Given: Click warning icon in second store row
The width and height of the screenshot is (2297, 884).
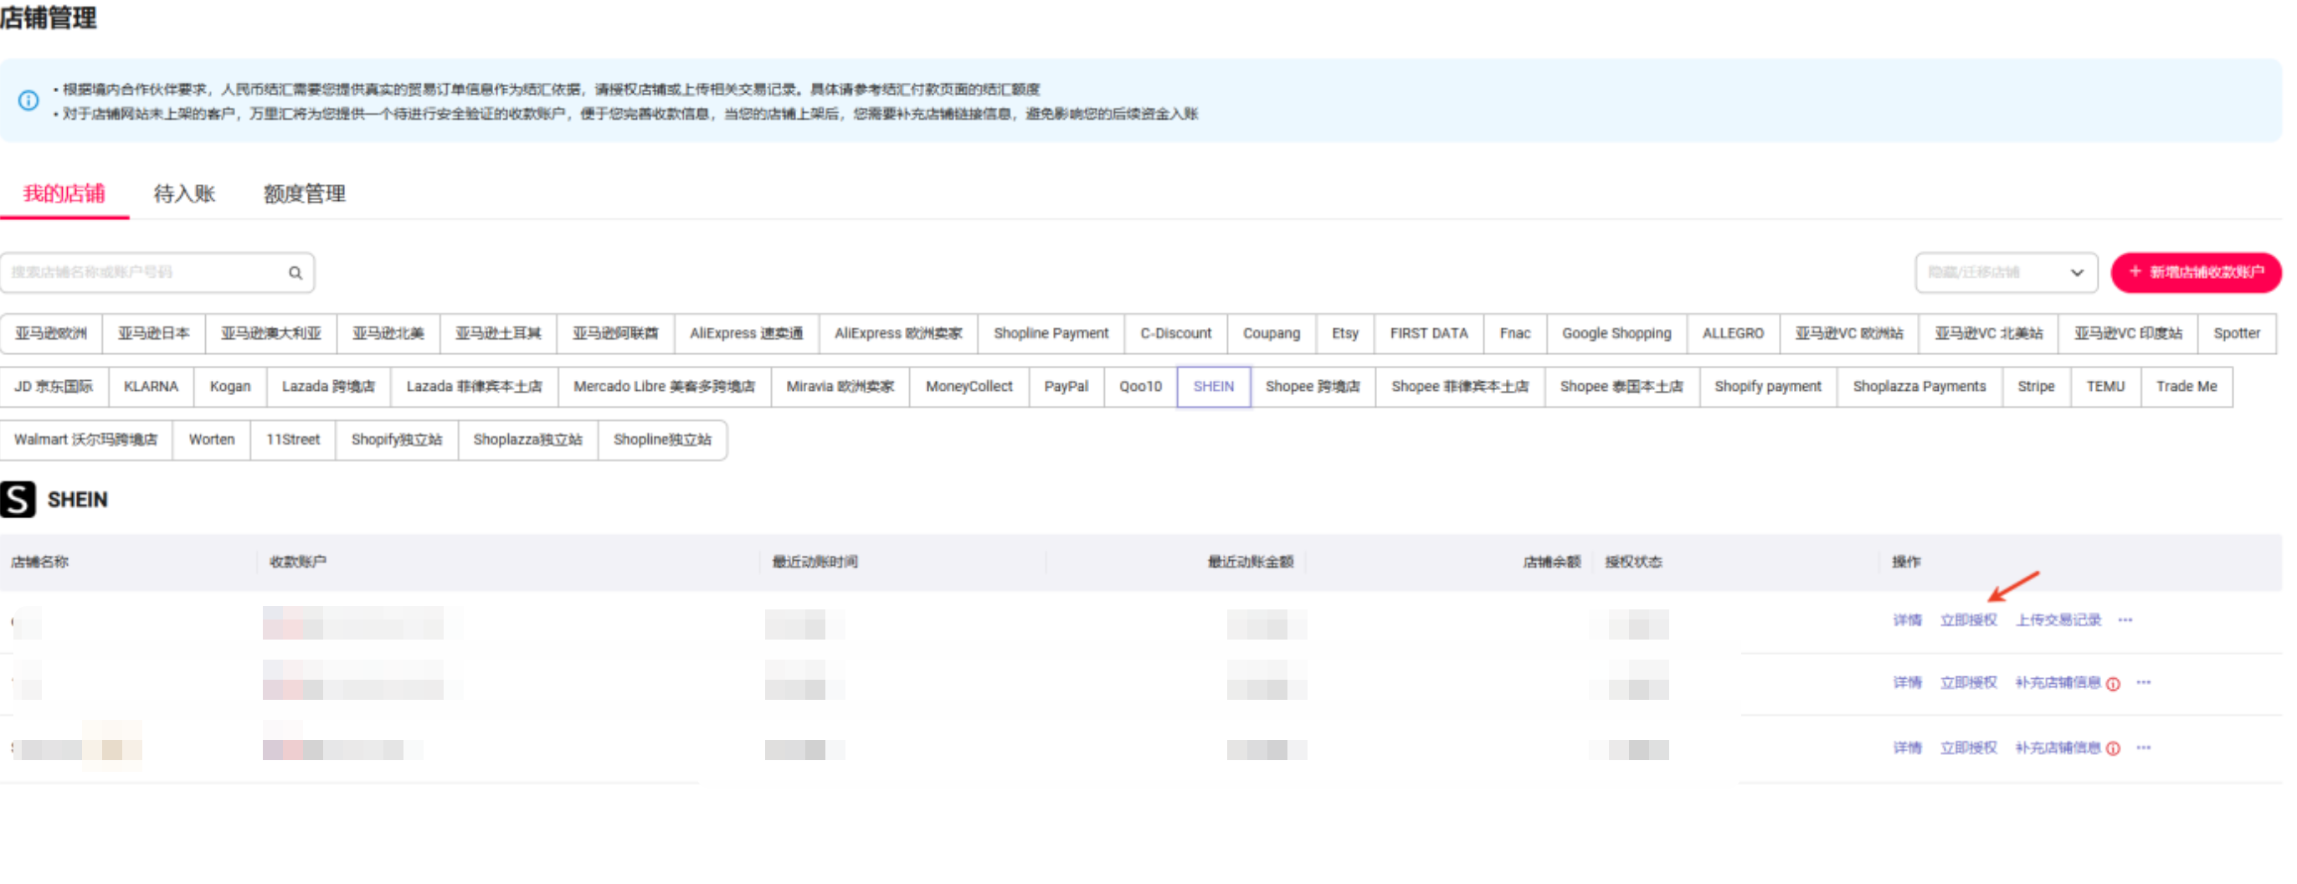Looking at the screenshot, I should click(2114, 684).
